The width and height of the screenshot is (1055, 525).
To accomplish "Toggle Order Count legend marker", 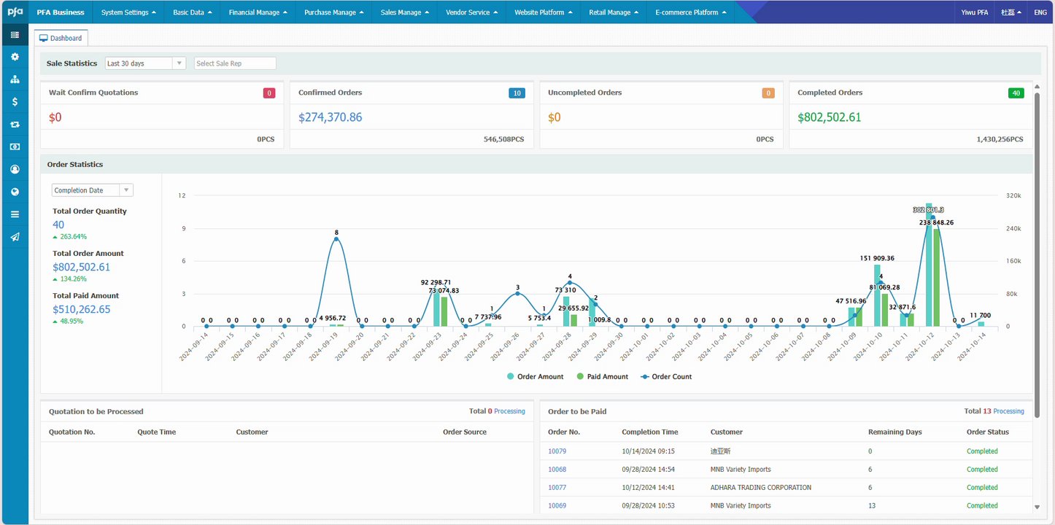I will (644, 377).
